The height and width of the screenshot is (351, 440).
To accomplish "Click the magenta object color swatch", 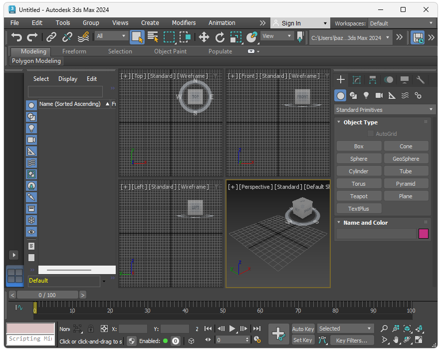I will click(x=423, y=234).
